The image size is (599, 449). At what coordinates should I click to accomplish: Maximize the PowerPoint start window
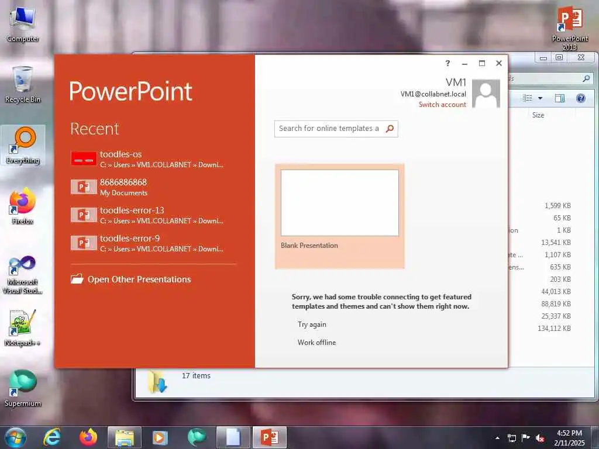[482, 63]
